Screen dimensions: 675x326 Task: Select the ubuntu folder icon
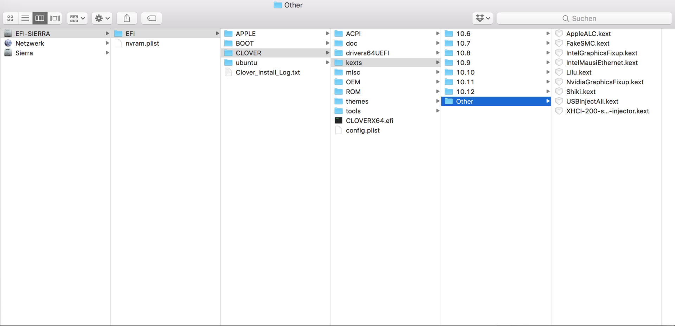229,63
